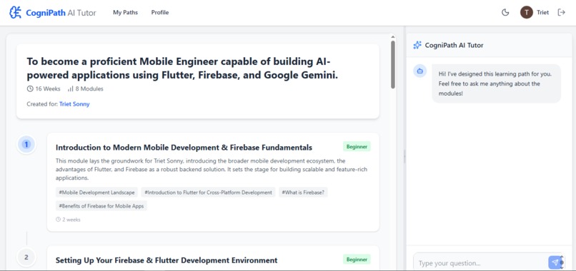Open the Triet Sonny profile link
This screenshot has width=576, height=271.
pos(74,104)
